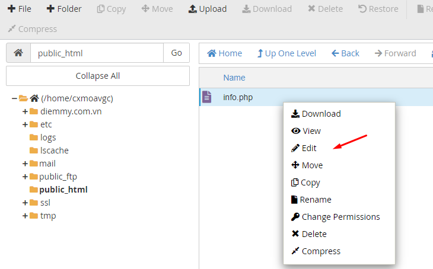Click the Compress toolbar button
This screenshot has height=269, width=433.
pos(32,29)
